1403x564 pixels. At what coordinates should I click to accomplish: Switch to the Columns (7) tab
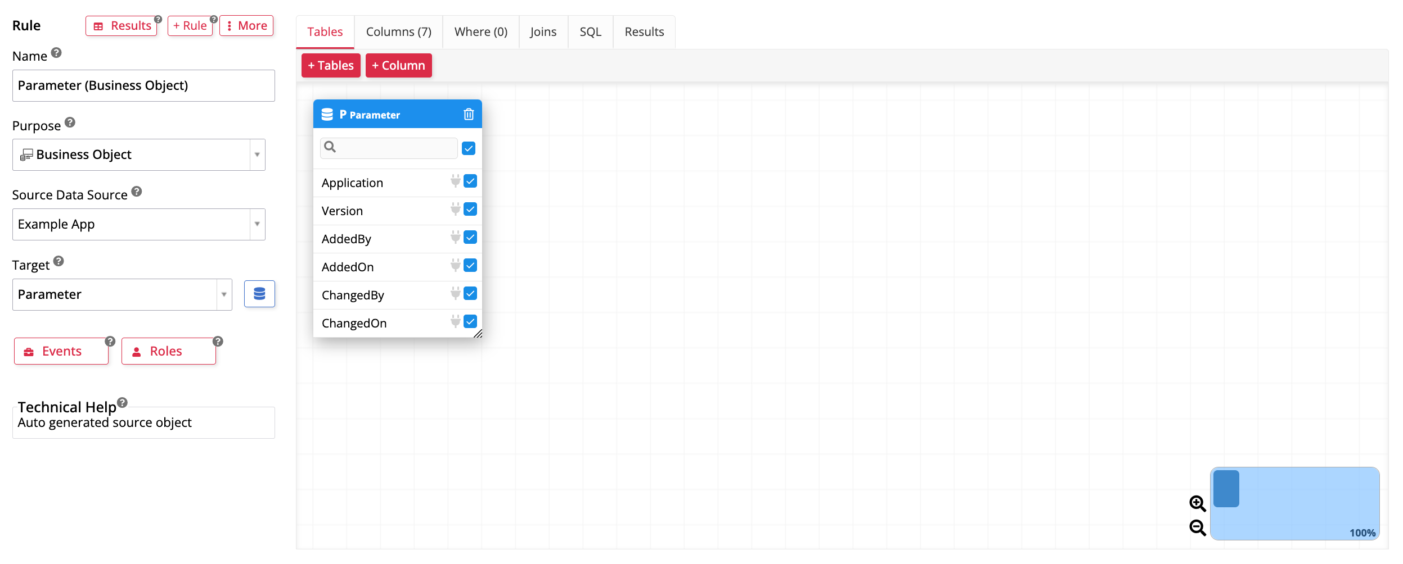398,32
